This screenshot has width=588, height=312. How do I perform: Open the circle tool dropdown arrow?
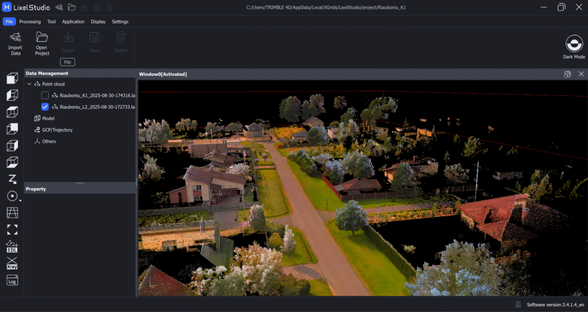click(x=21, y=201)
